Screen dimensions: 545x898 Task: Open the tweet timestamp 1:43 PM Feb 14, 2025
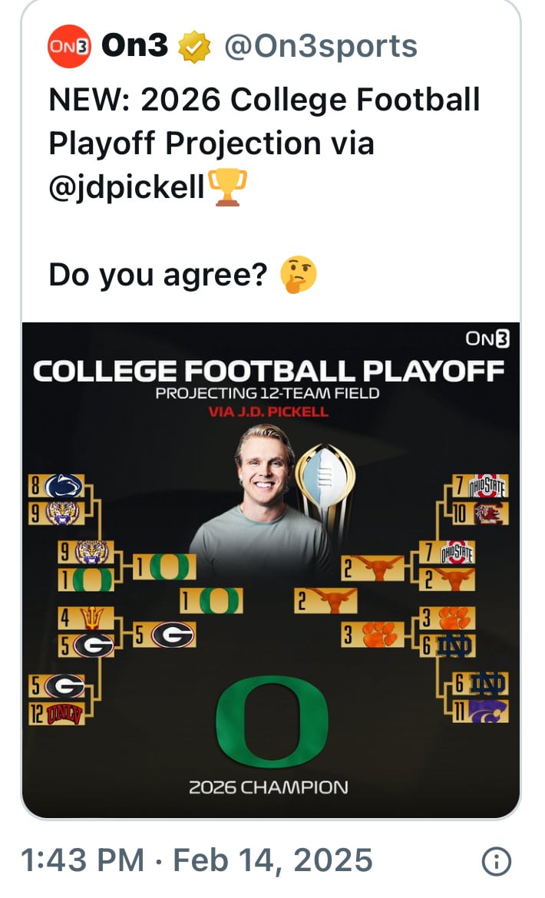[x=197, y=861]
